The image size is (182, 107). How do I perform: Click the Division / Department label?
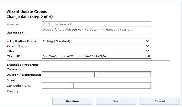(x=24, y=75)
